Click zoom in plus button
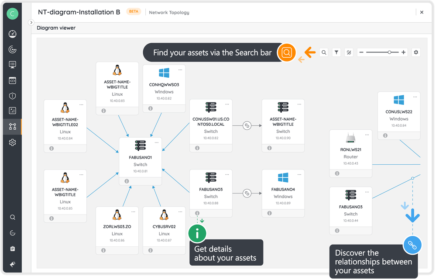The height and width of the screenshot is (280, 436). coord(403,52)
